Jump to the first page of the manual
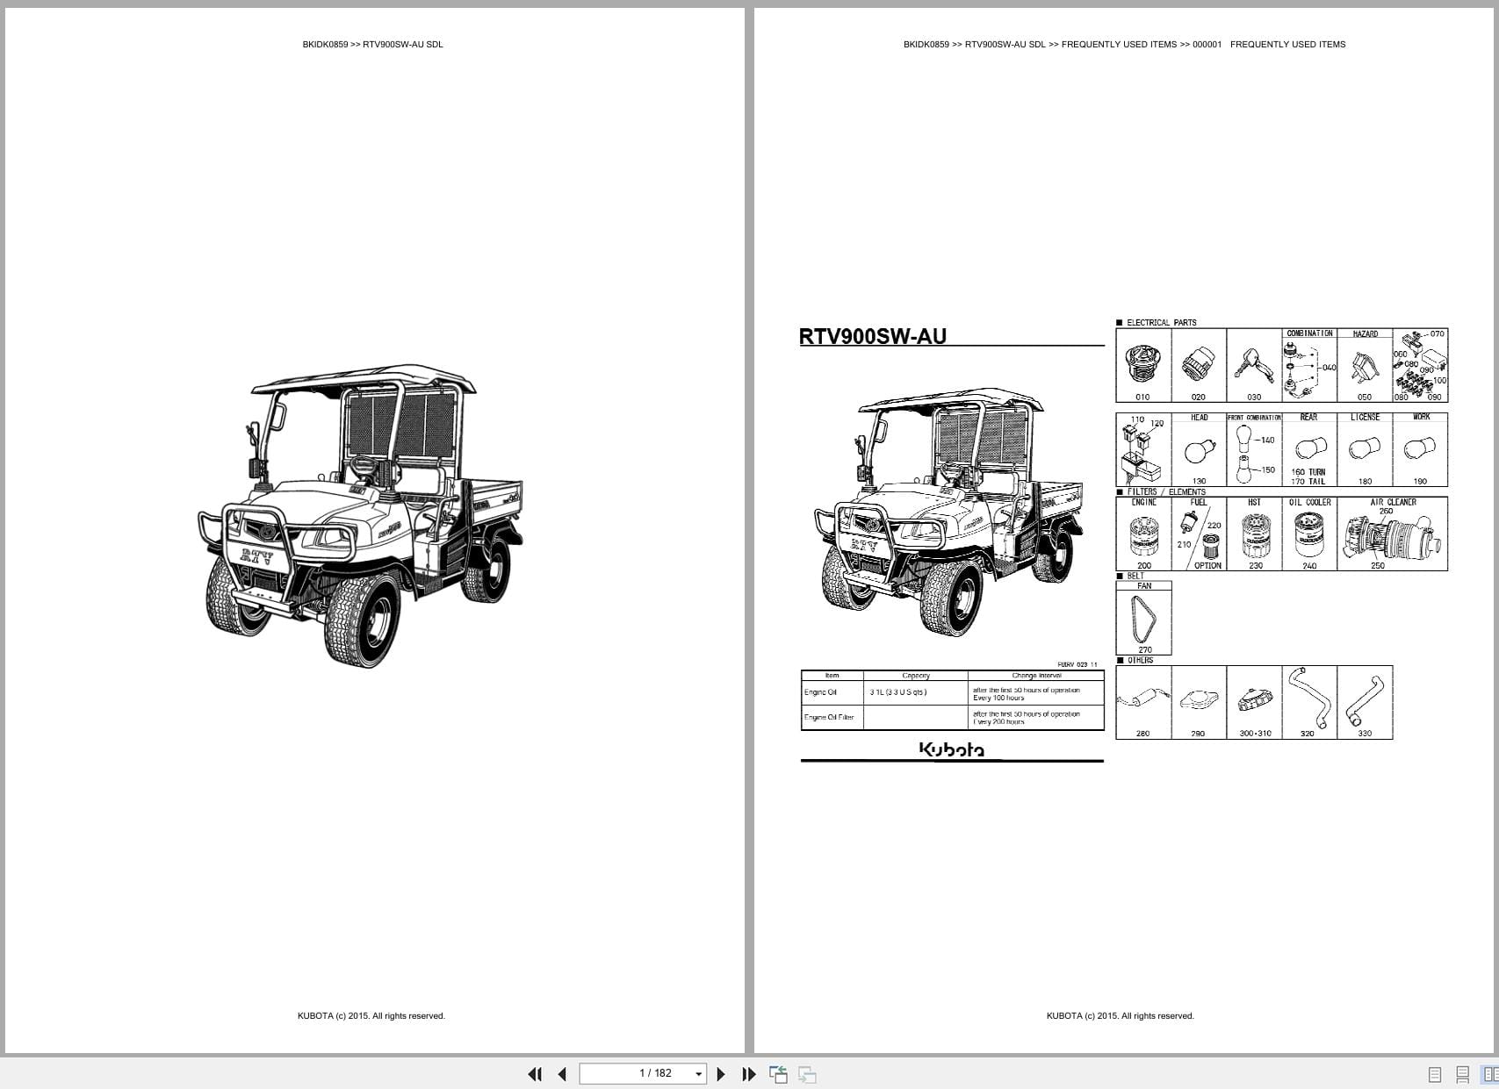Viewport: 1499px width, 1089px height. (535, 1074)
